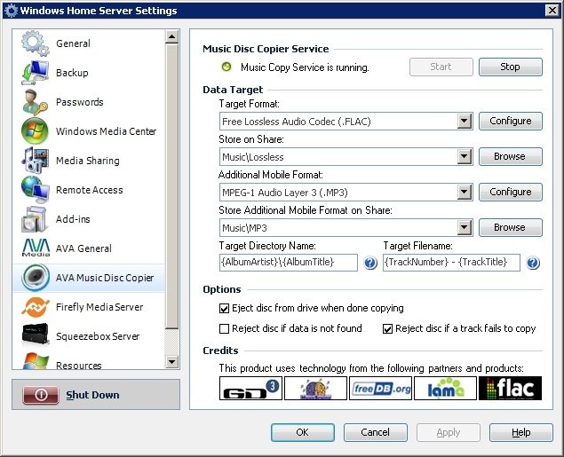Open the Store on Share dropdown
The height and width of the screenshot is (457, 564).
tap(465, 157)
